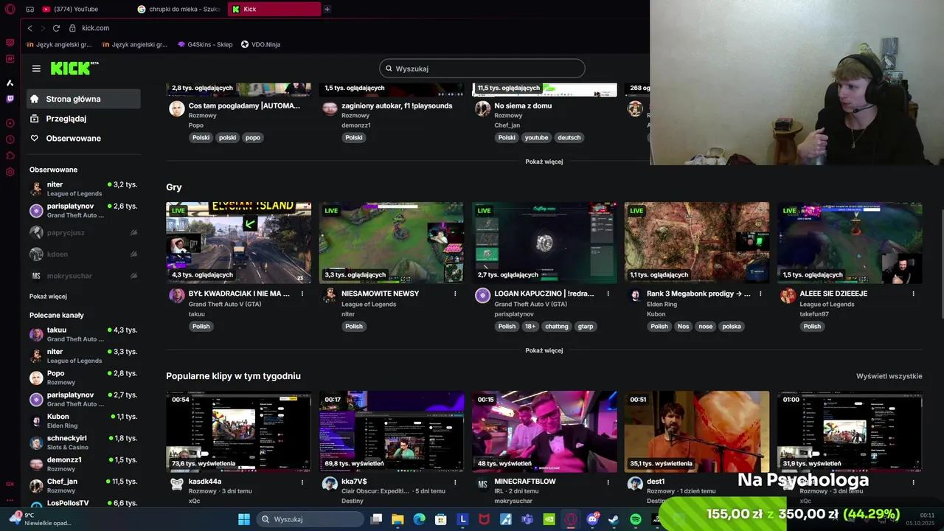944x531 pixels.
Task: Open Spotify from the taskbar
Action: (636, 519)
